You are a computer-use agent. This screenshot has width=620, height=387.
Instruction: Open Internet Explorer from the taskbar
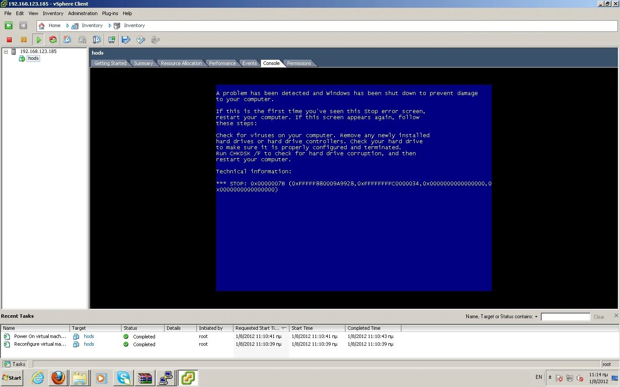[38, 378]
